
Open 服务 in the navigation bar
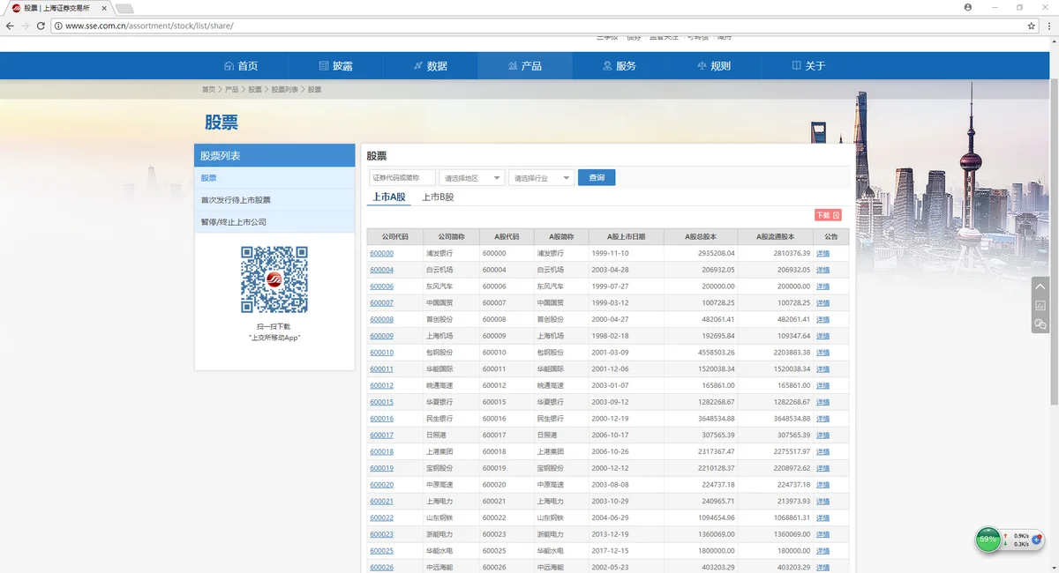(619, 66)
